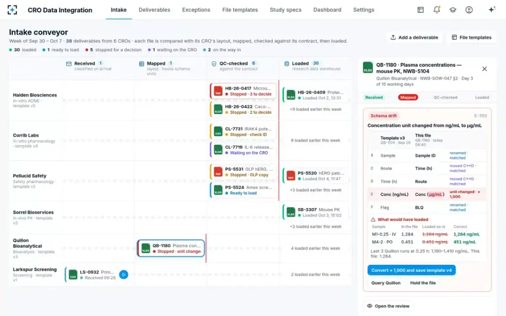The height and width of the screenshot is (316, 506).
Task: Click the XLSX icon of PS-5524
Action: pyautogui.click(x=218, y=190)
